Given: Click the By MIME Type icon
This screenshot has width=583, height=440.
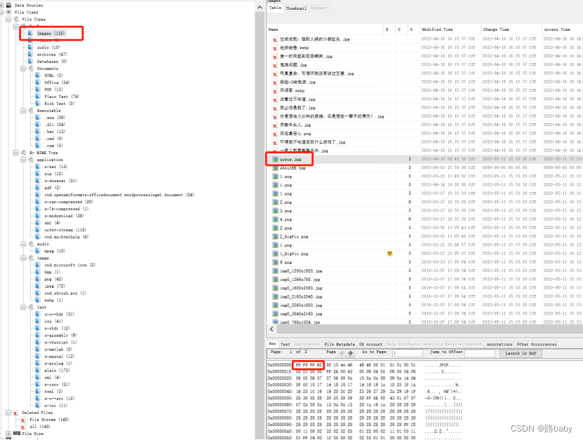Looking at the screenshot, I should pyautogui.click(x=23, y=153).
